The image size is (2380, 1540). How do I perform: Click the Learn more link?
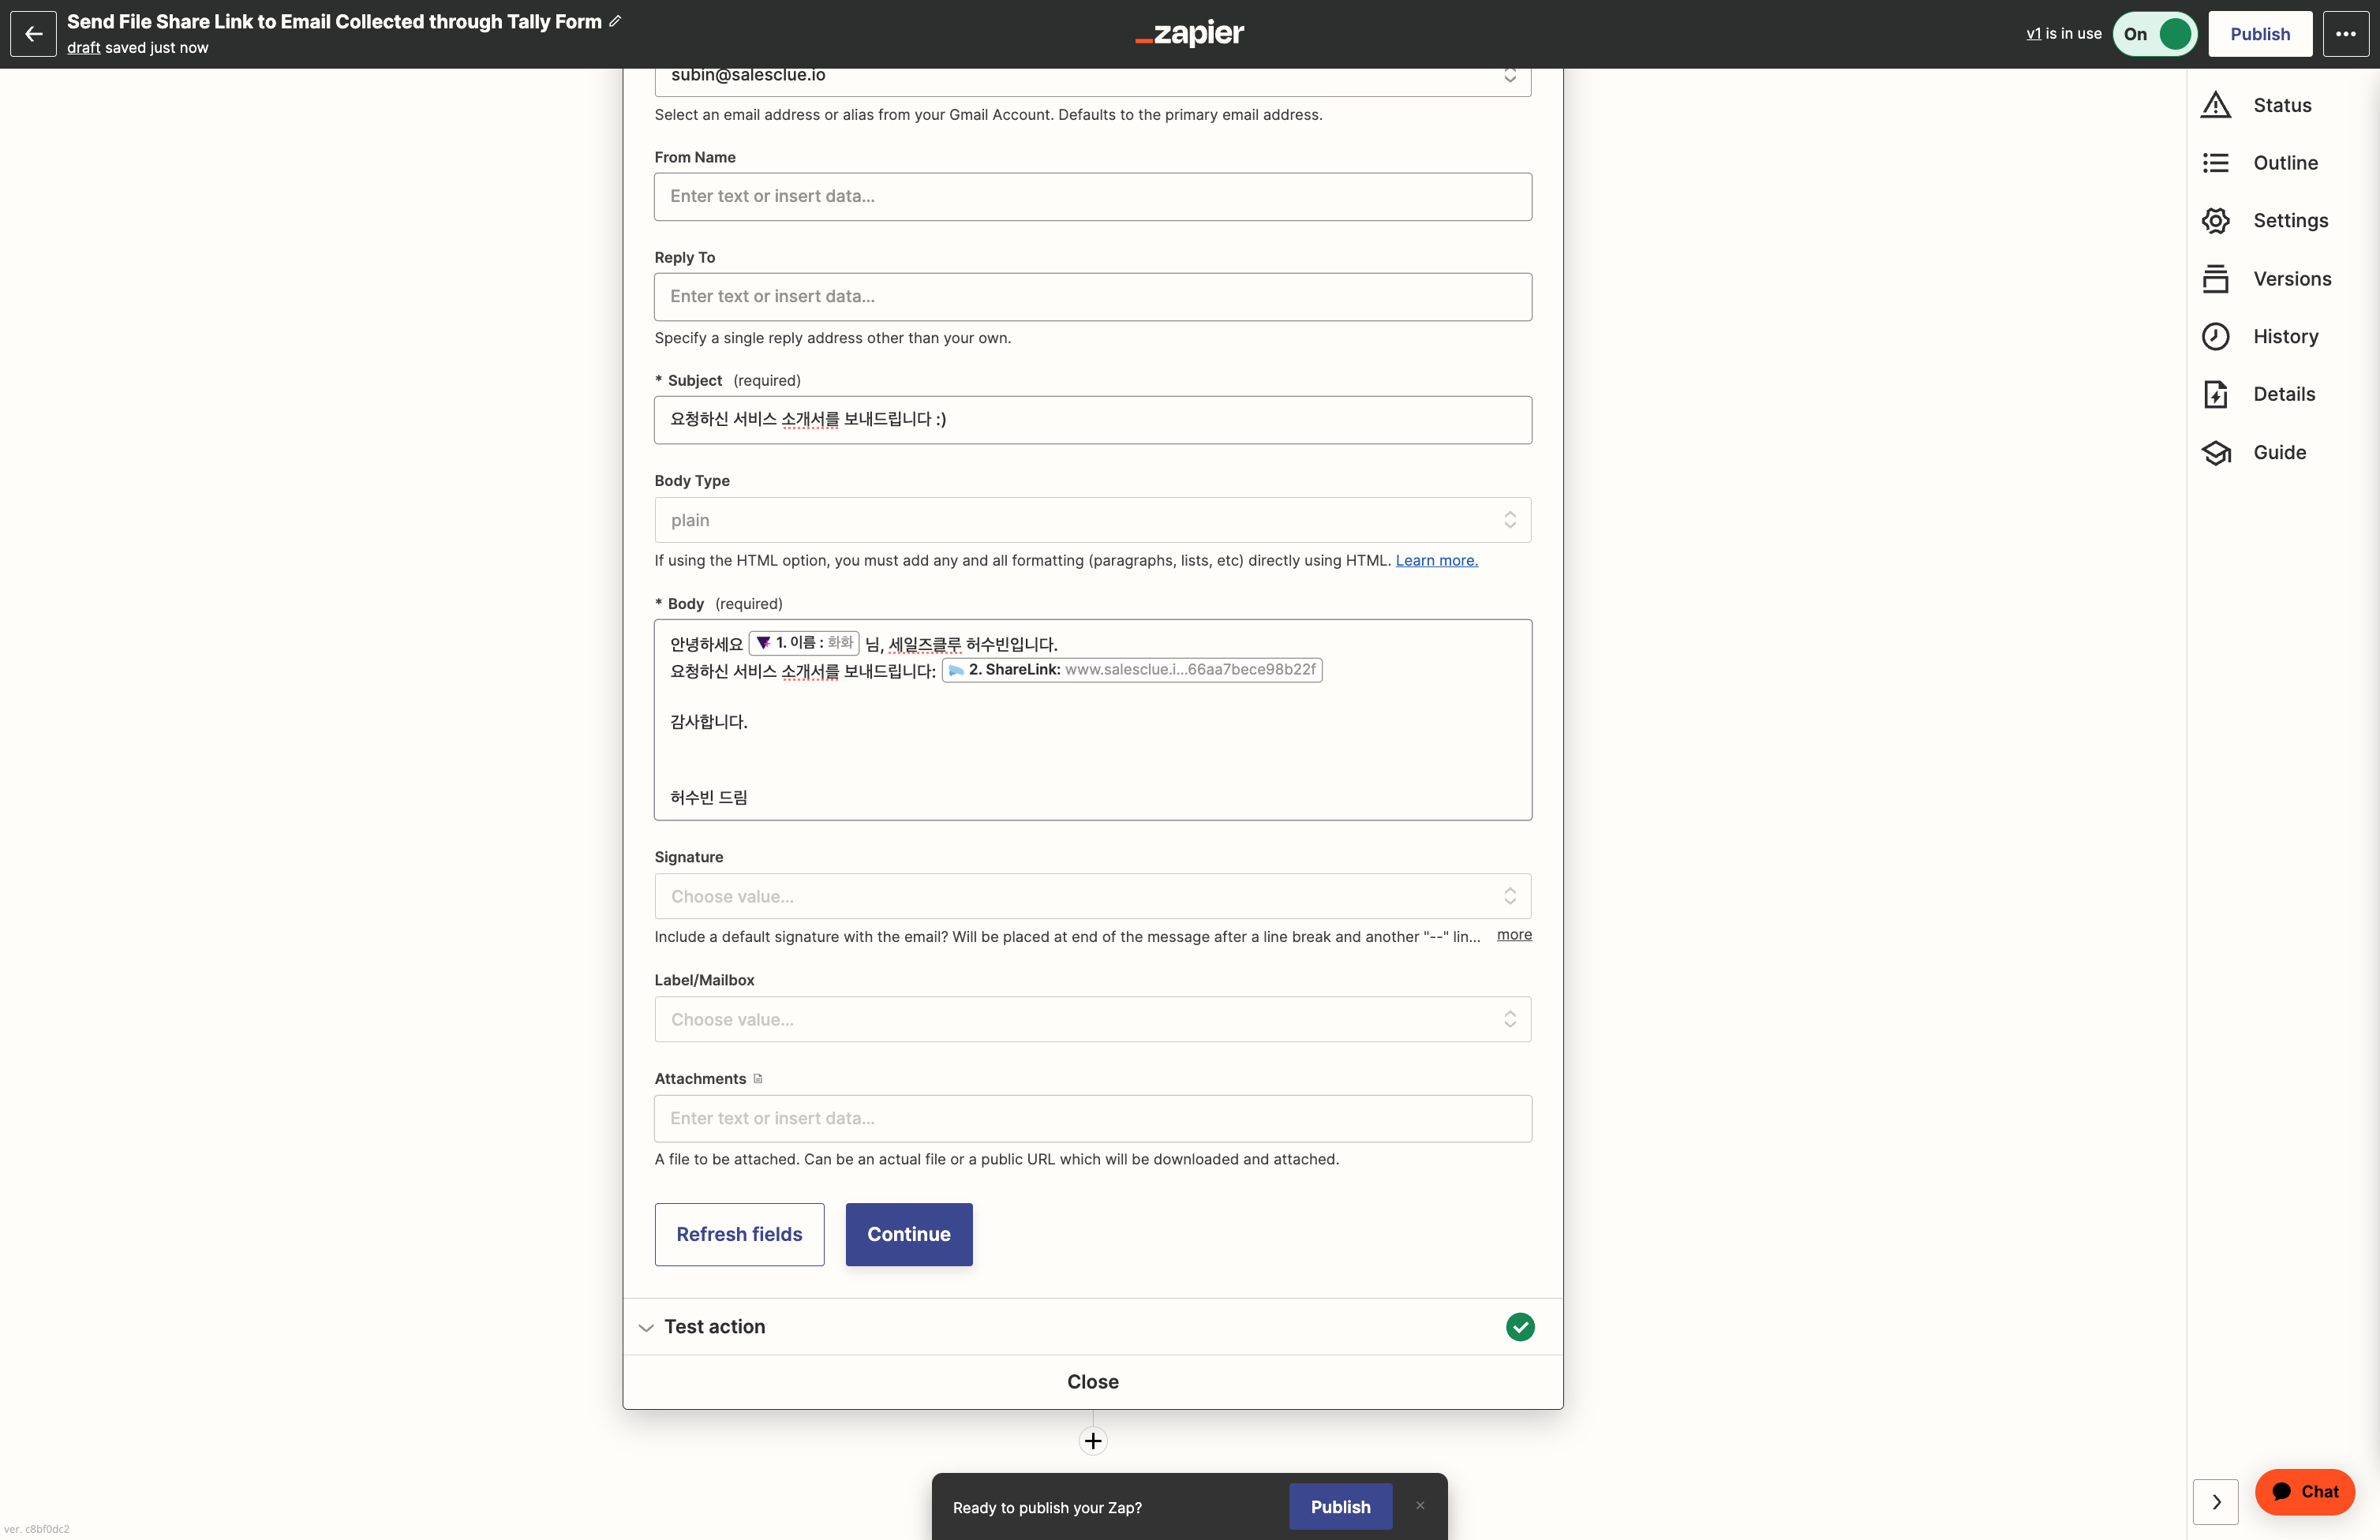1436,560
